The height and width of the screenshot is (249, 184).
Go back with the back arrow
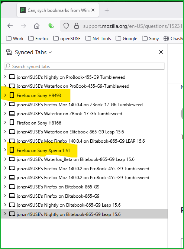coord(10,26)
